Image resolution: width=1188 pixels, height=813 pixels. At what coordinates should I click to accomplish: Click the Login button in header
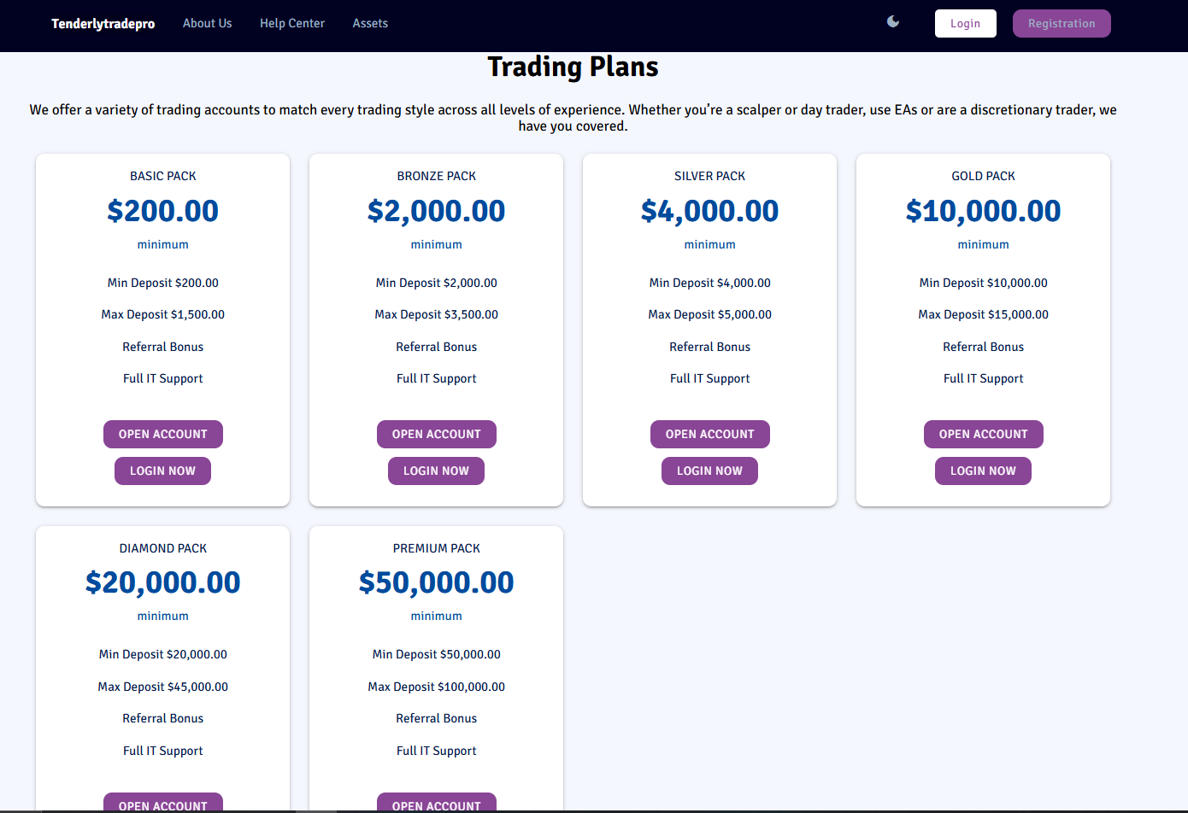(x=965, y=24)
